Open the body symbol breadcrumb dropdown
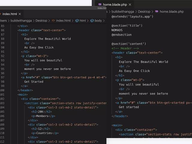Screen dimensions: 192x144 point(98,21)
